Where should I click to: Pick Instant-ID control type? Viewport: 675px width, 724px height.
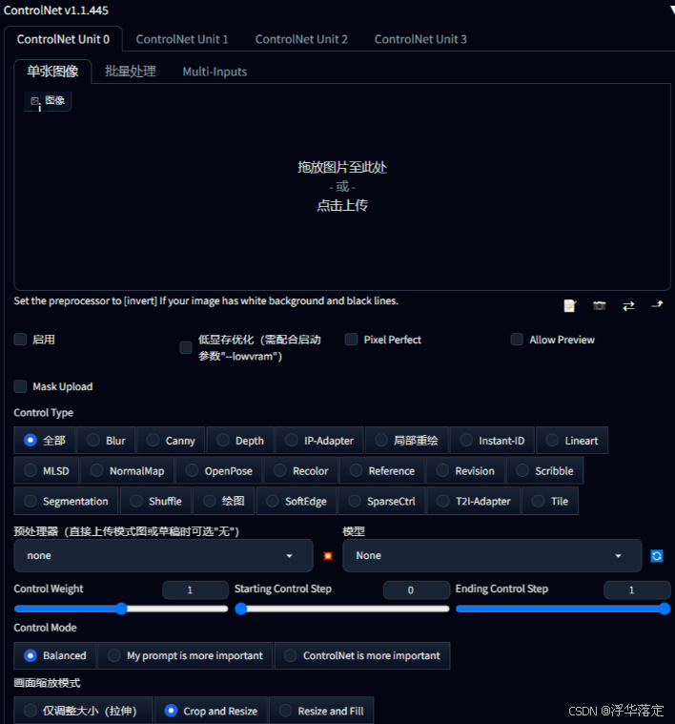pyautogui.click(x=492, y=441)
